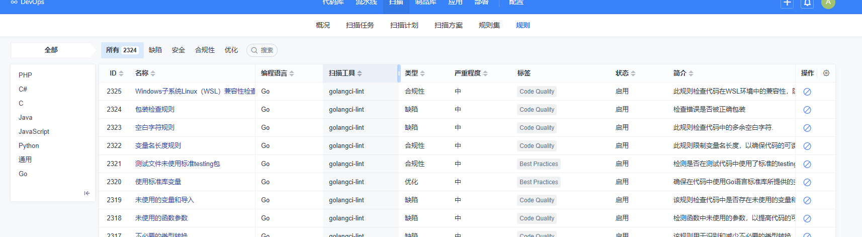The width and height of the screenshot is (862, 237).
Task: Open the notification bell icon
Action: click(807, 3)
